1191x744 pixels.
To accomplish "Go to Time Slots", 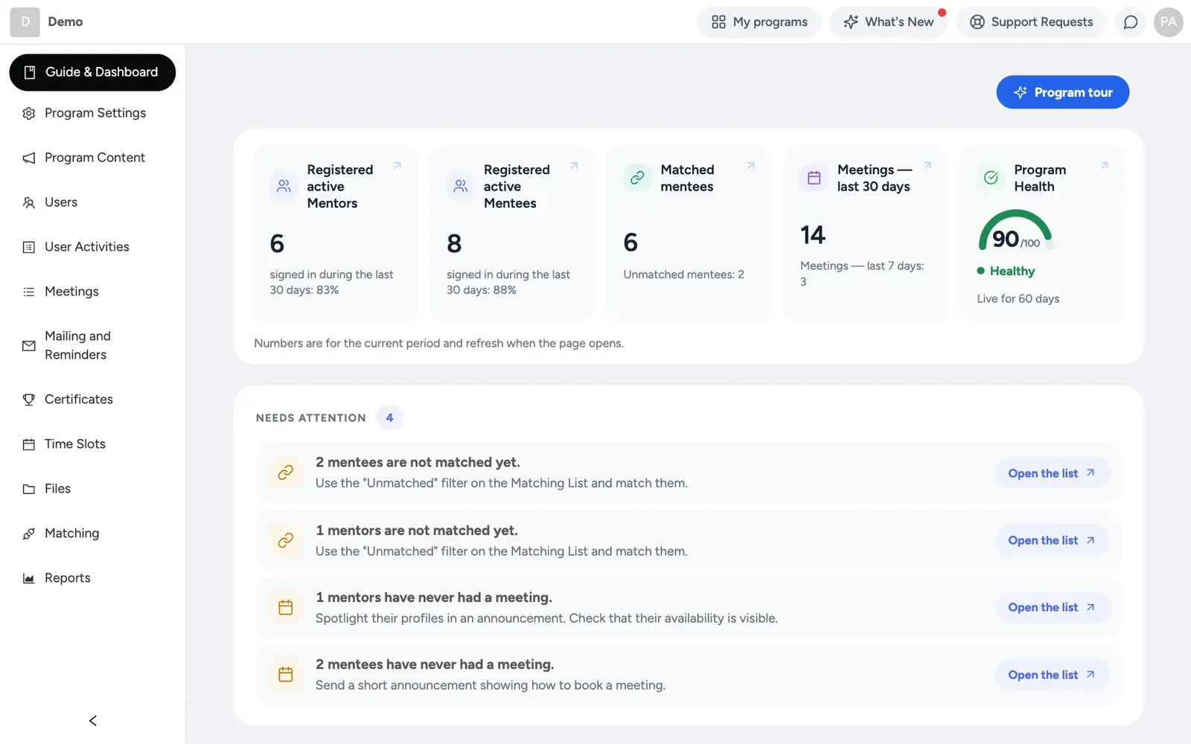I will click(x=92, y=444).
